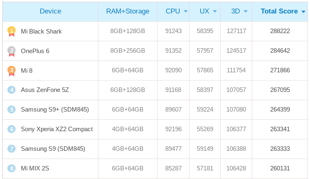
Task: Select the Sony Xperia XZ2 Compact name
Action: (57, 129)
